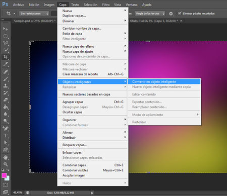The height and width of the screenshot is (196, 227).
Task: Expand the Alinear submenu
Action: 93,132
